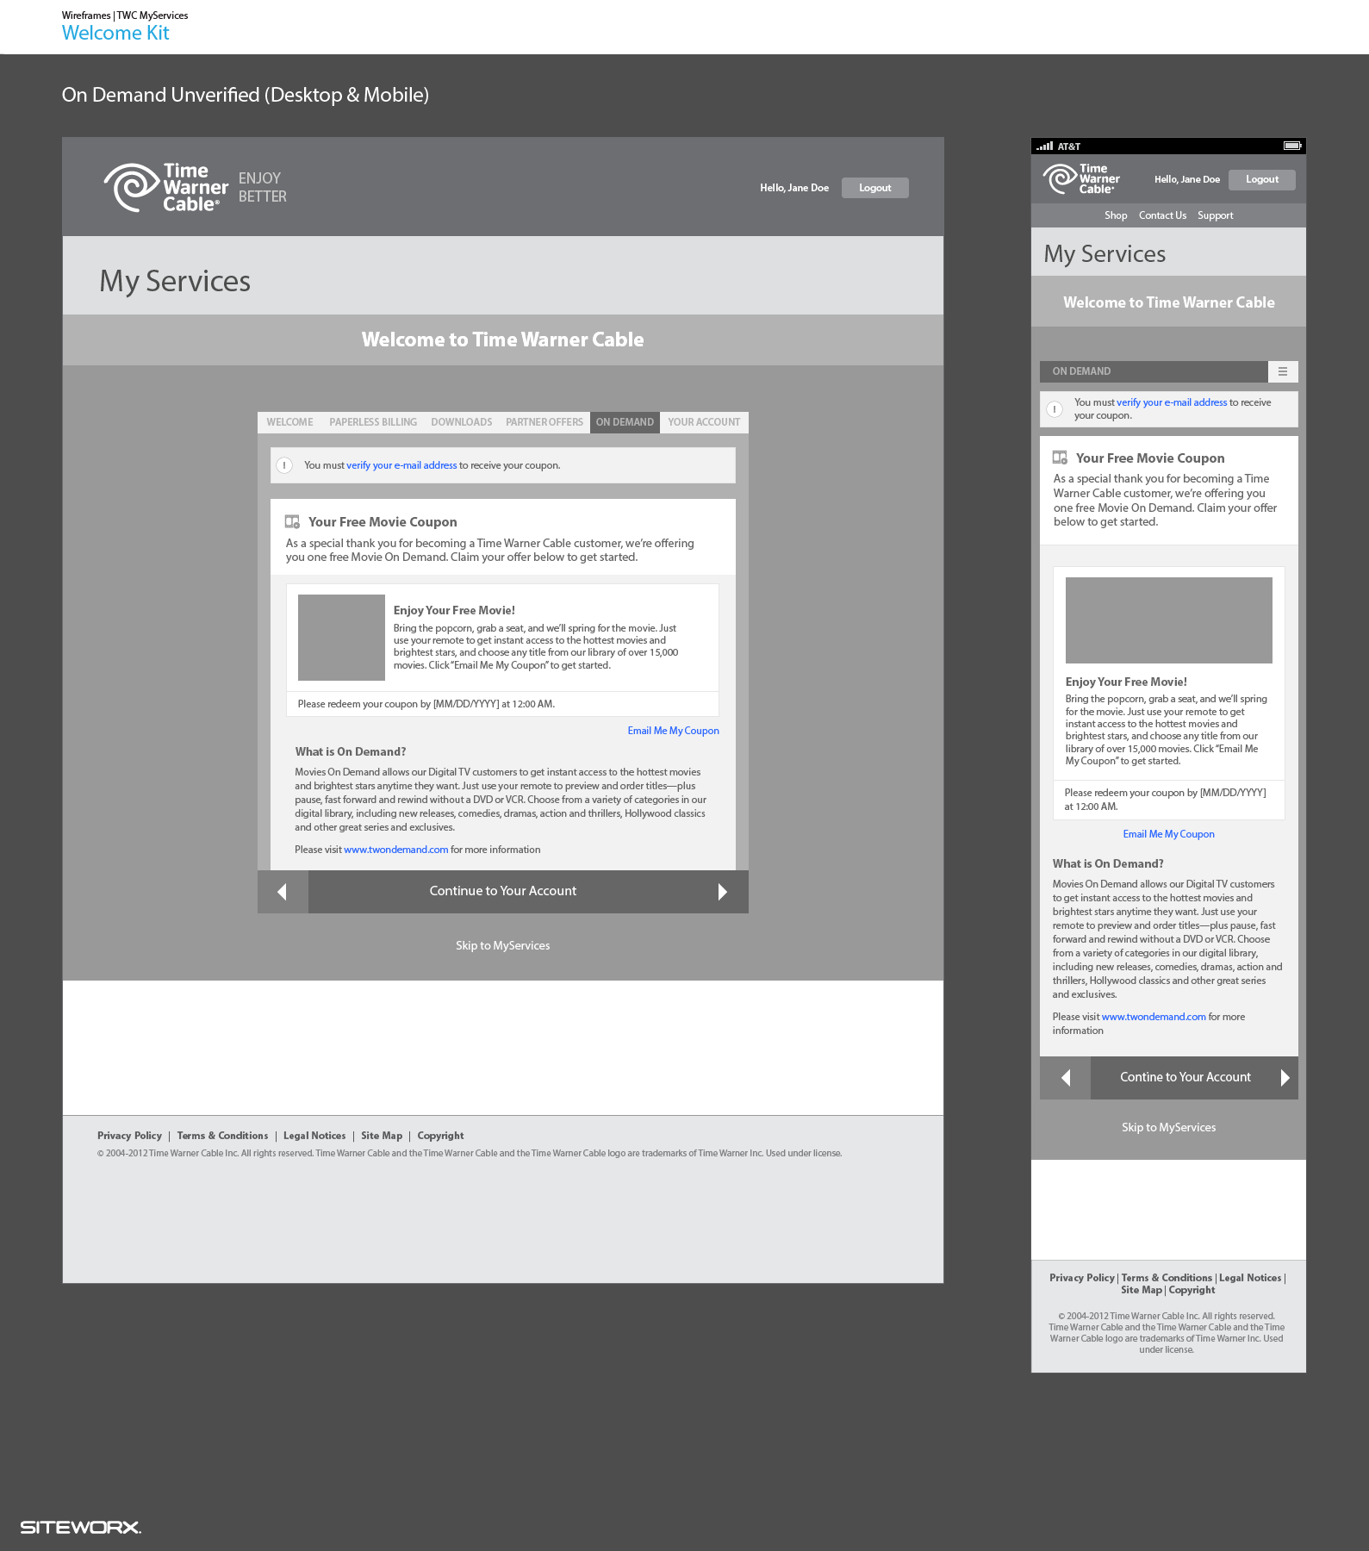Open desktop www.twondemand.com link
This screenshot has height=1551, width=1369.
396,850
